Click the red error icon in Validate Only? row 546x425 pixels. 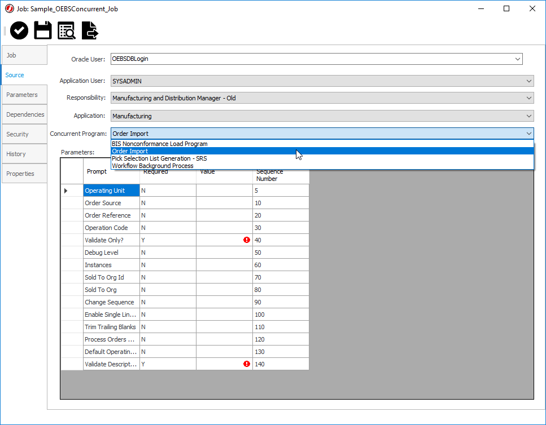click(x=247, y=240)
